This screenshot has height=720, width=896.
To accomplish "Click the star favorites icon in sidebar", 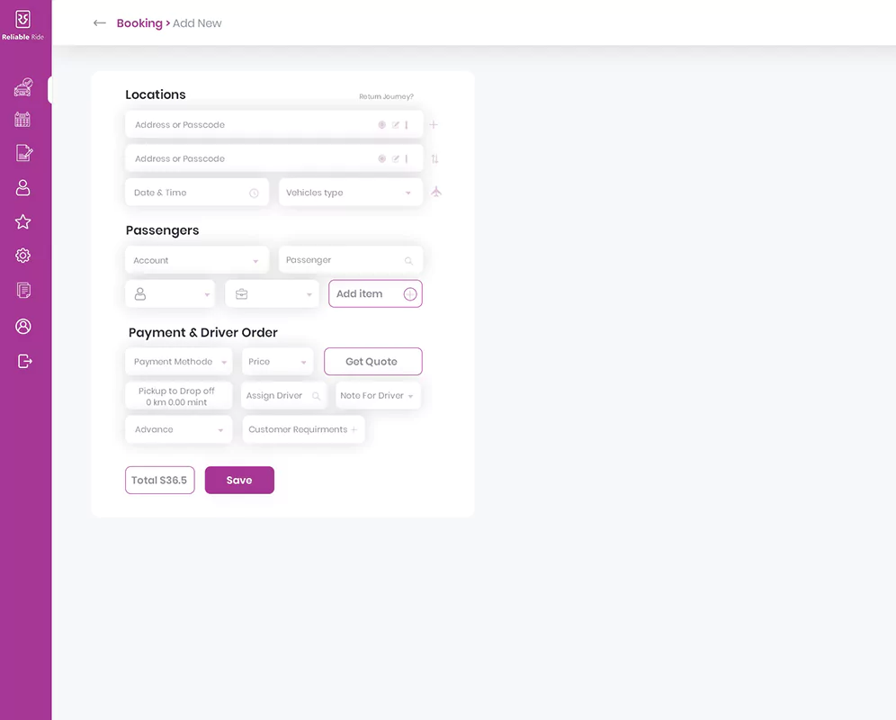I will tap(23, 221).
